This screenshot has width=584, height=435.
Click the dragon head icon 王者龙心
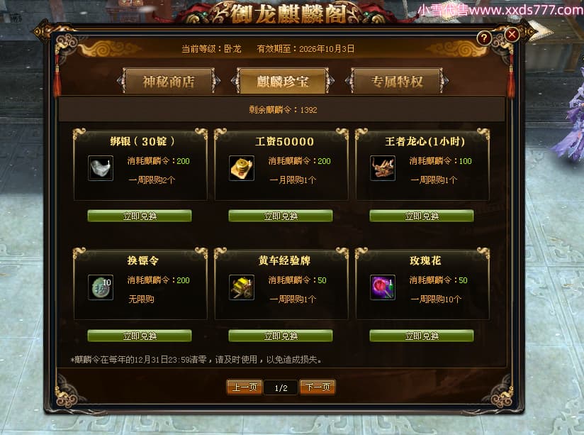pos(383,168)
